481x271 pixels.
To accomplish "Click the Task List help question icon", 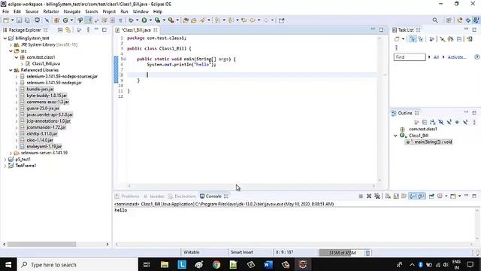I will [x=476, y=57].
